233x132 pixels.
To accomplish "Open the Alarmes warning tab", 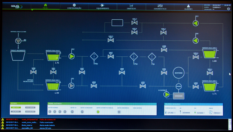I will [188, 6].
